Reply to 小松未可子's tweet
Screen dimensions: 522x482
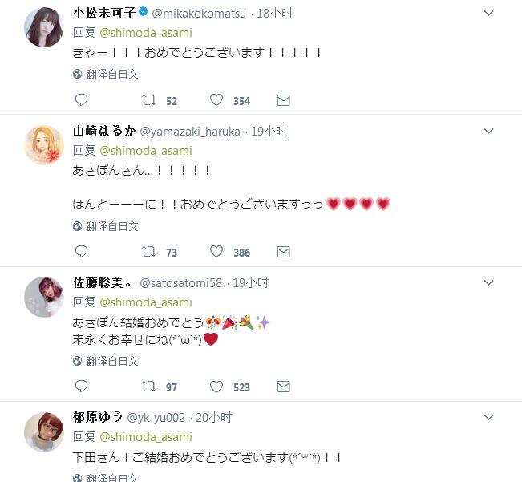pyautogui.click(x=81, y=100)
